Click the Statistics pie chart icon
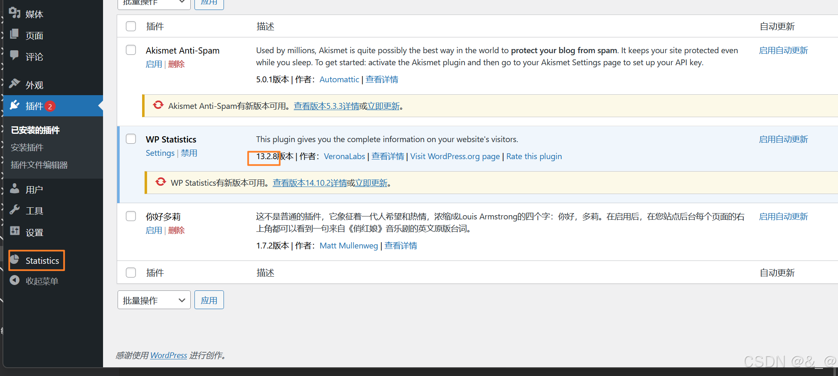 point(15,260)
